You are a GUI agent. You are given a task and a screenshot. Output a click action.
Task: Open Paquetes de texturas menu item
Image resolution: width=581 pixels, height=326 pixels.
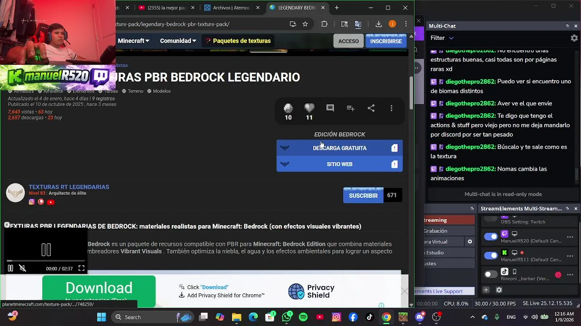click(237, 41)
